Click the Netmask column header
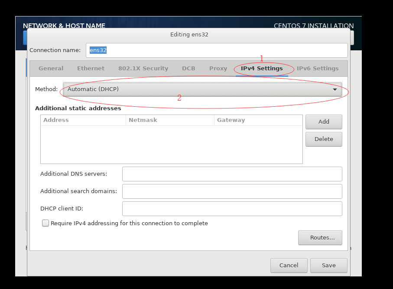 [x=170, y=120]
